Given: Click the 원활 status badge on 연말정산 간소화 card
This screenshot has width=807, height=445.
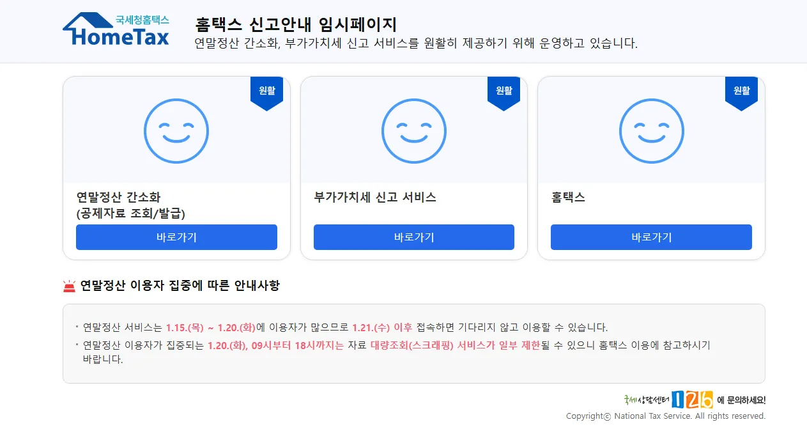Looking at the screenshot, I should pyautogui.click(x=266, y=91).
